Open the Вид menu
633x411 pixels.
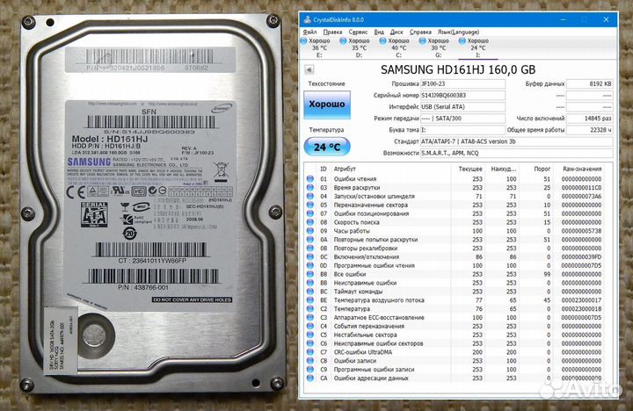pyautogui.click(x=379, y=32)
